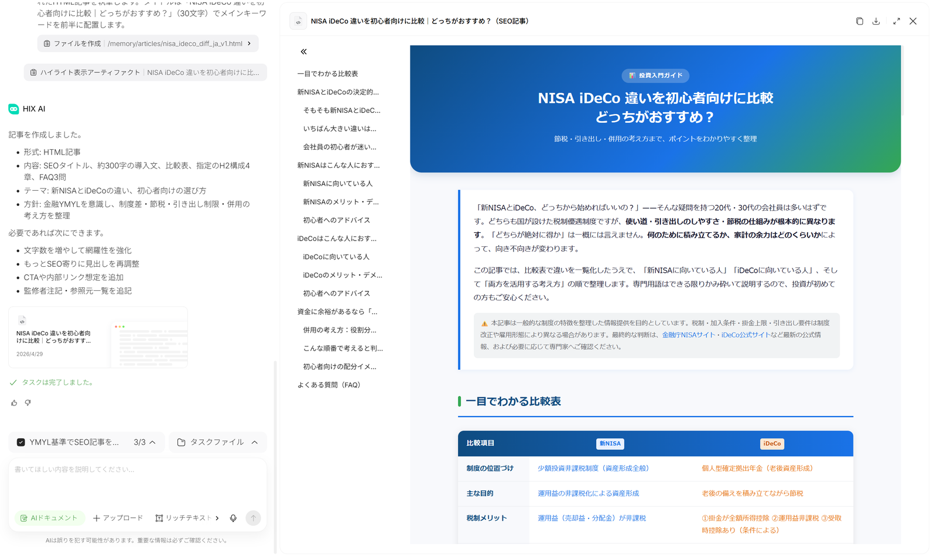Open the article thumbnail card dated 2026/4/29
The height and width of the screenshot is (557, 937).
pyautogui.click(x=98, y=338)
